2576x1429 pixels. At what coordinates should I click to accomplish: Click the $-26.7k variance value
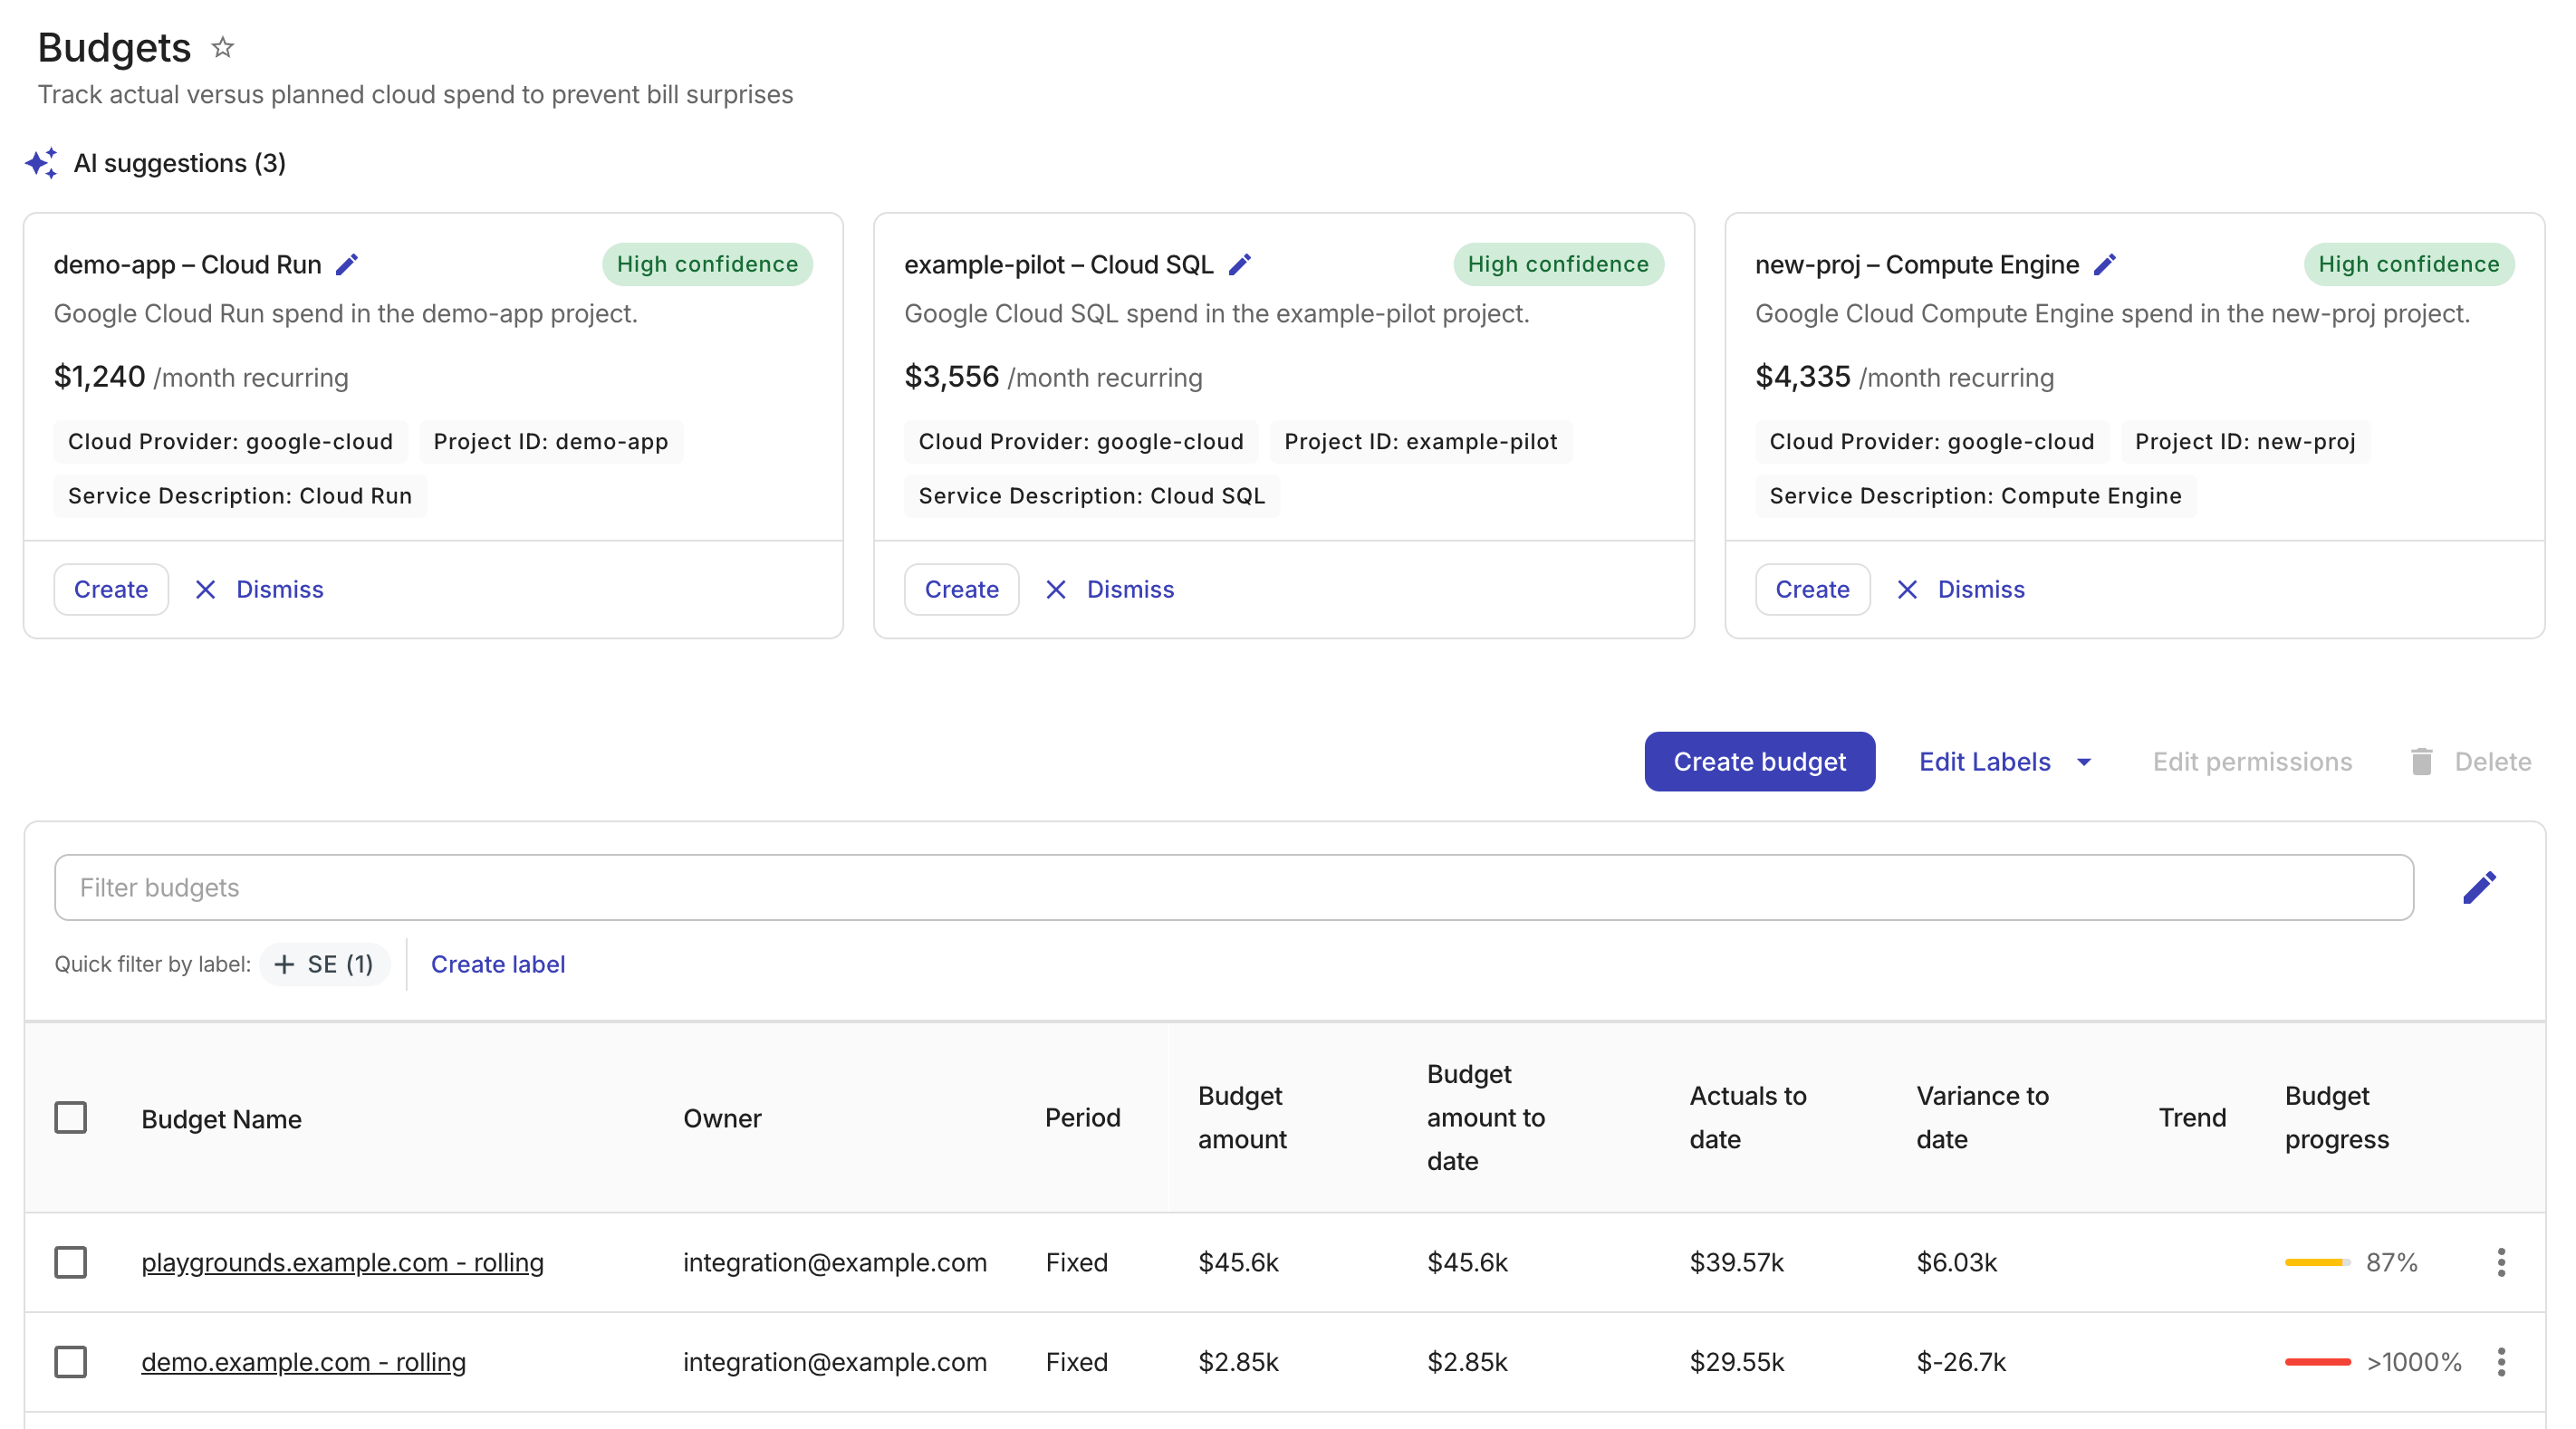(1961, 1362)
